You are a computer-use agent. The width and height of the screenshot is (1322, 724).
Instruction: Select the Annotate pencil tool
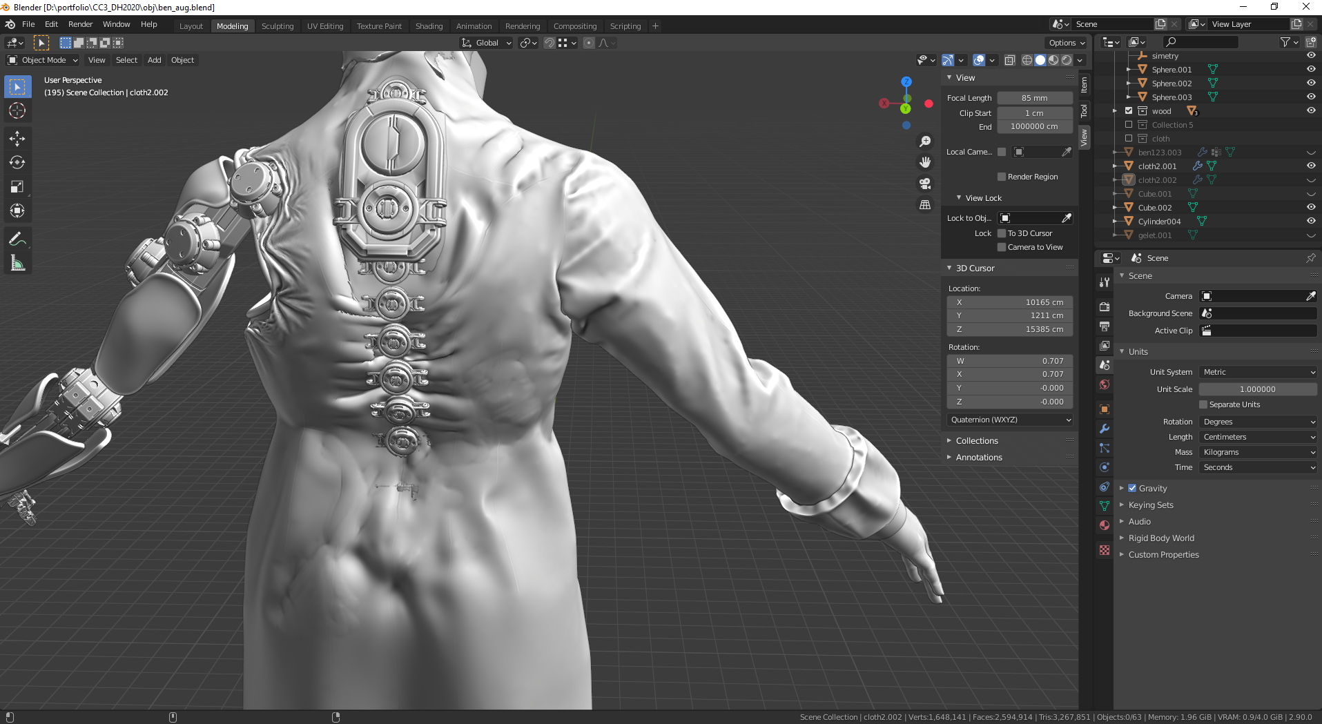point(17,239)
